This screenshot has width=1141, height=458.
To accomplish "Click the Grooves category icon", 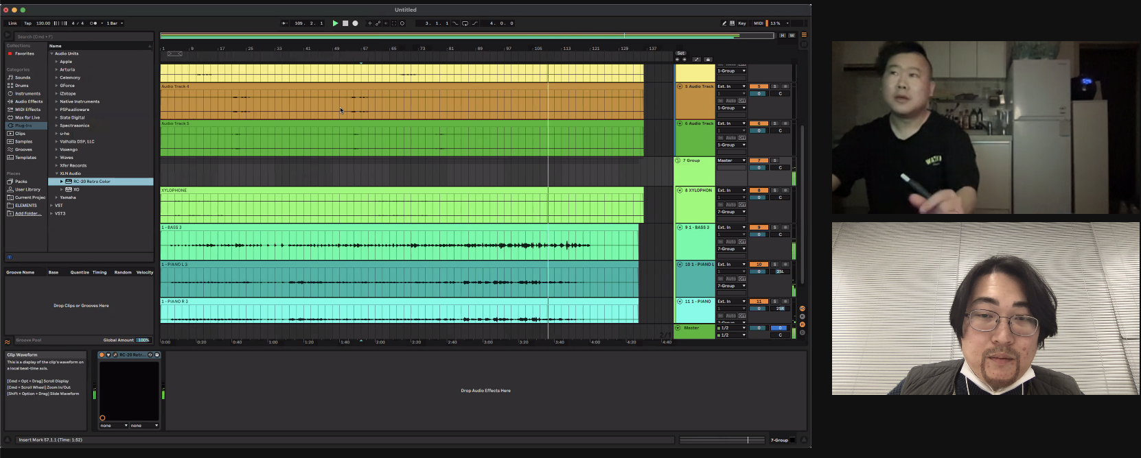I will 10,149.
